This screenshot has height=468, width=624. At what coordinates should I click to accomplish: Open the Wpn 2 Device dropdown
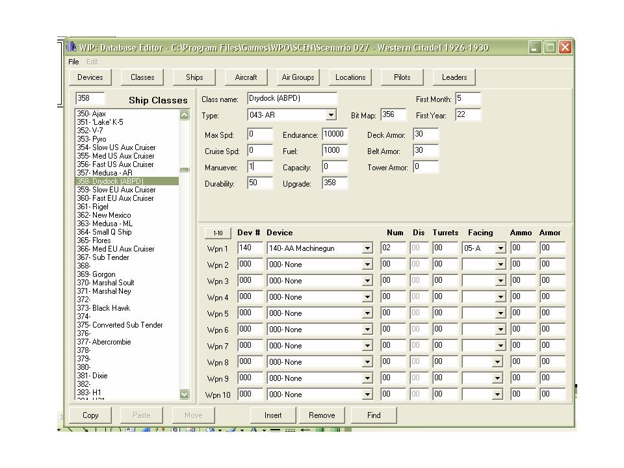pos(367,265)
